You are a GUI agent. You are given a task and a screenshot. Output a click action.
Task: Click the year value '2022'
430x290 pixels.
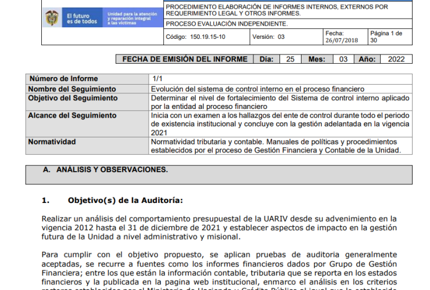(x=396, y=59)
